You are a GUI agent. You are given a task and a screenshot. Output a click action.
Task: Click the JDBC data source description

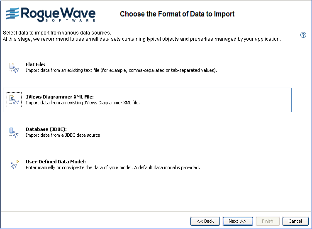(x=63, y=135)
